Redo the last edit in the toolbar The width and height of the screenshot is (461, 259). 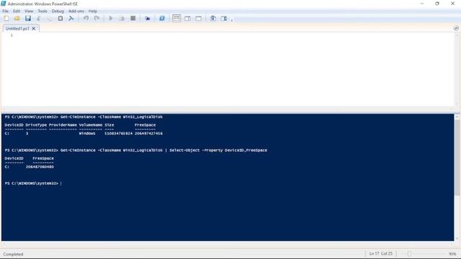[97, 19]
